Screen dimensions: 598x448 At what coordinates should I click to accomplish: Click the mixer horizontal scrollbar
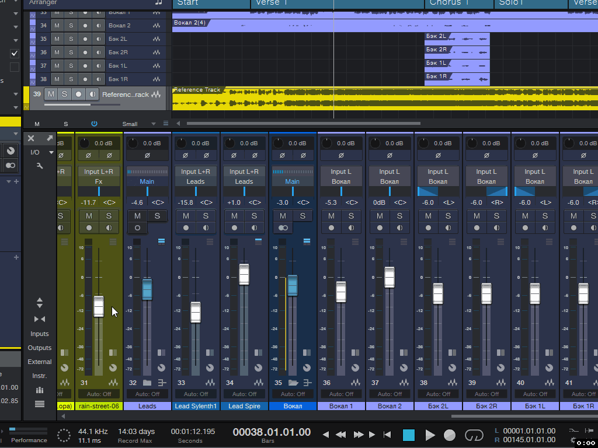coord(524,416)
